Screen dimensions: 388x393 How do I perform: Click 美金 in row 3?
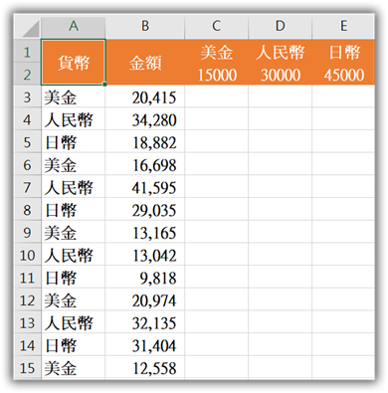(74, 97)
